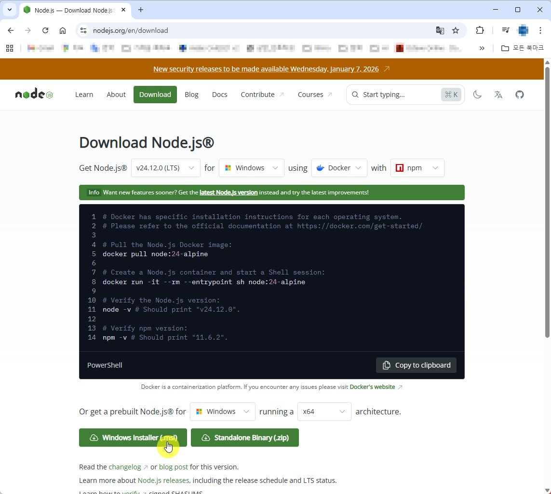This screenshot has width=551, height=494.
Task: Click the page vertical scrollbar thumb
Action: coord(547,202)
